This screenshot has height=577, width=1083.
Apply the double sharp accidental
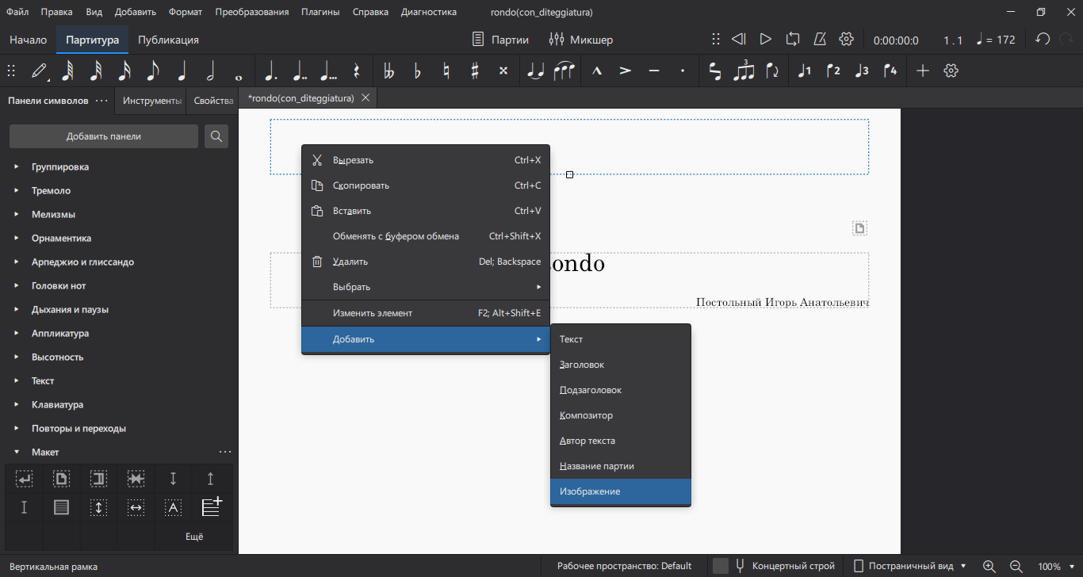pyautogui.click(x=503, y=71)
